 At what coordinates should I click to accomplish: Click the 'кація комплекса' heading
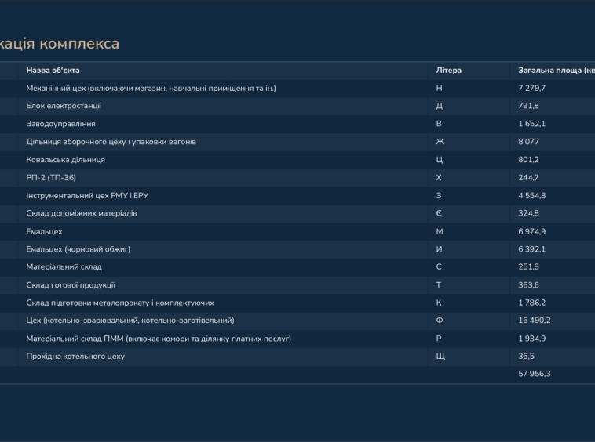click(60, 44)
